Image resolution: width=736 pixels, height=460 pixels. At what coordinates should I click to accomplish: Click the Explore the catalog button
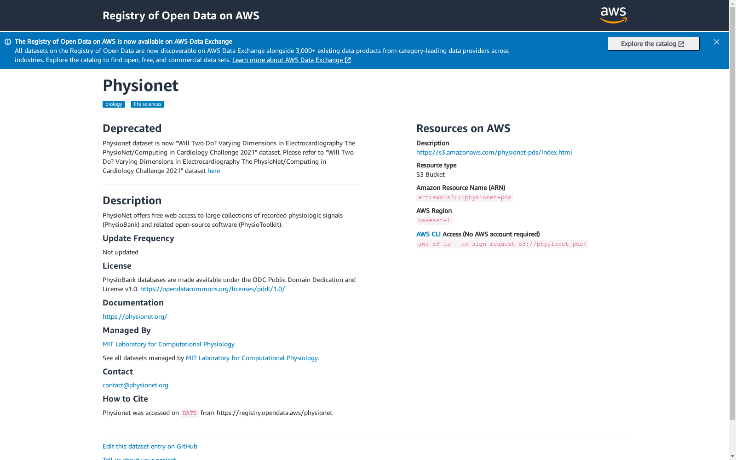click(653, 44)
